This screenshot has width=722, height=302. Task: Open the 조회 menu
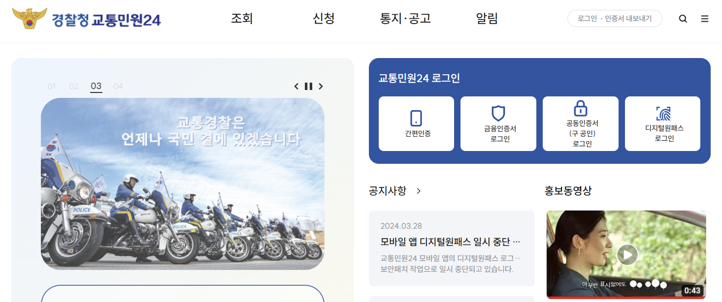(x=242, y=19)
